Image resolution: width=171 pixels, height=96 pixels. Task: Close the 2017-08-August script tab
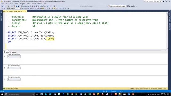pyautogui.click(x=26, y=11)
